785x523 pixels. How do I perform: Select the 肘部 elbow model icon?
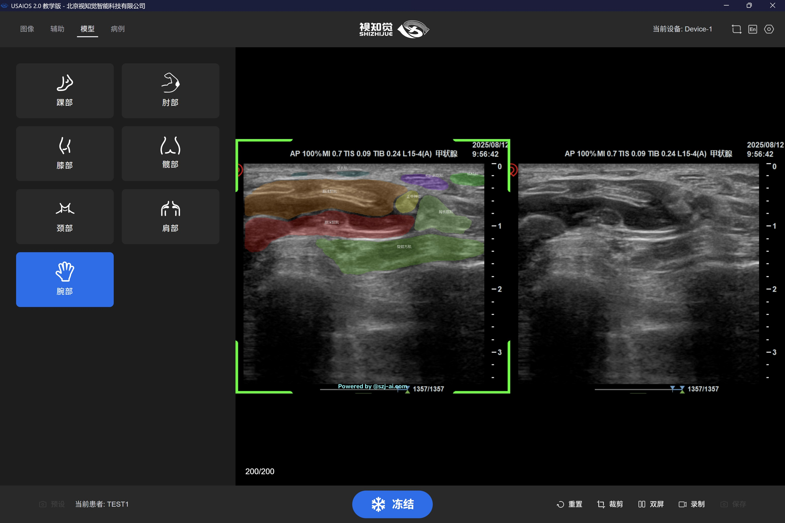coord(170,90)
